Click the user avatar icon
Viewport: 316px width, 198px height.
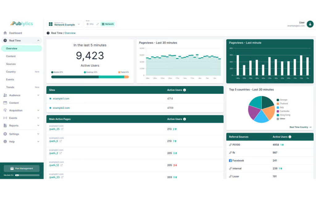point(310,24)
